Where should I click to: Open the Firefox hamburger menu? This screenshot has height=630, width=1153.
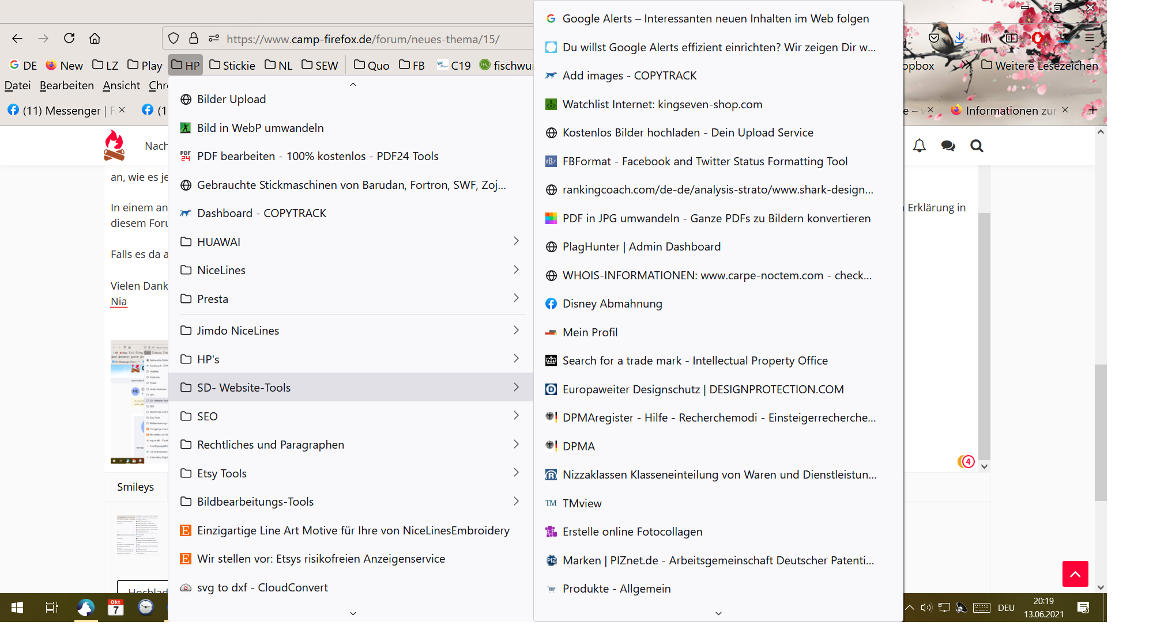1089,38
